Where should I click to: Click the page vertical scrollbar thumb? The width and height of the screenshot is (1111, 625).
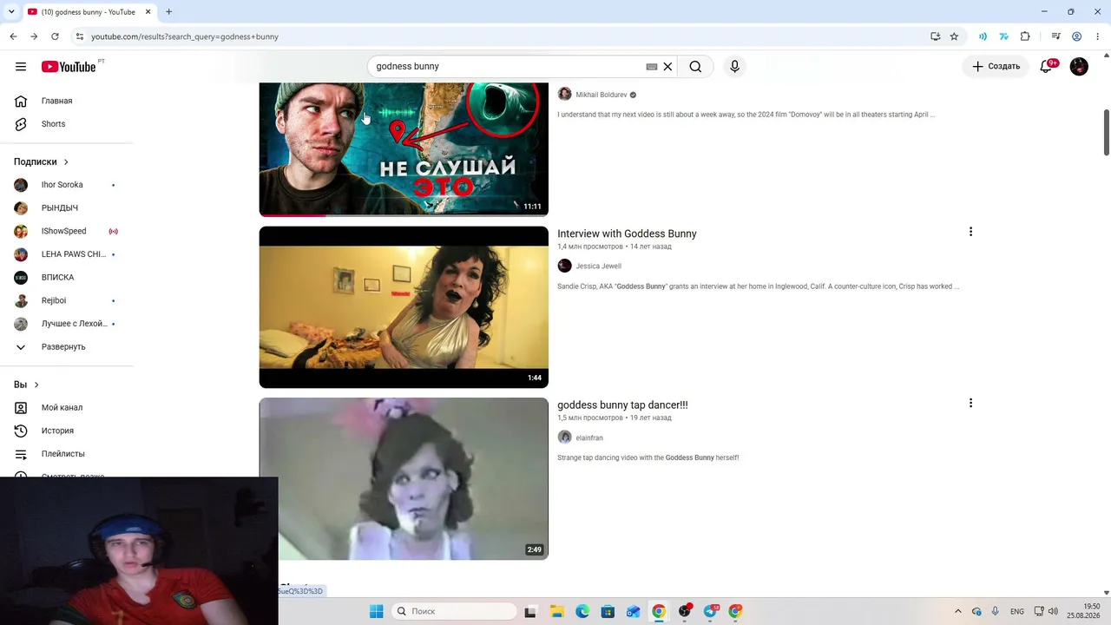click(1106, 133)
